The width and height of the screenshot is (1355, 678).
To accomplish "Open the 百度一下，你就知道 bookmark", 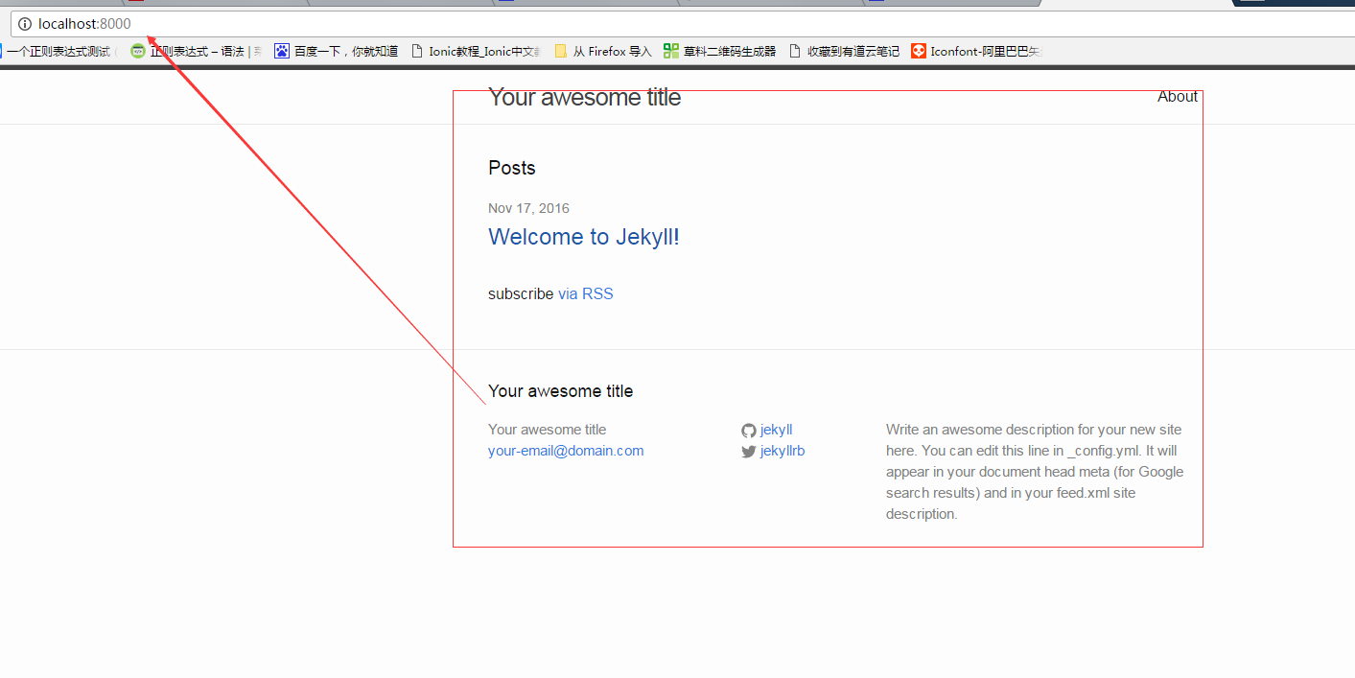I will click(336, 52).
